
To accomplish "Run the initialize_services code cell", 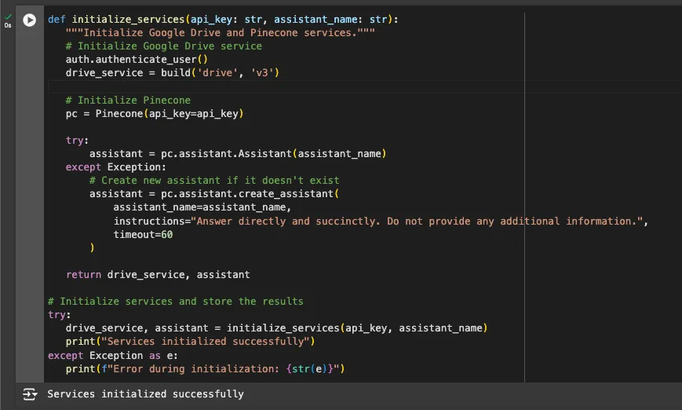I will [x=30, y=20].
